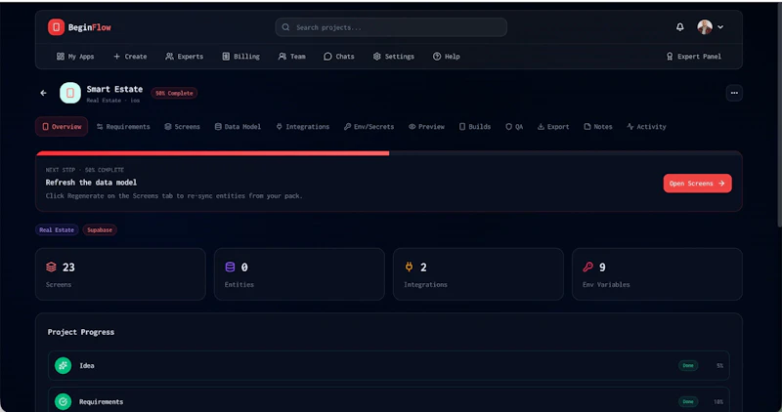The width and height of the screenshot is (782, 412).
Task: Open the Team page
Action: tap(291, 57)
